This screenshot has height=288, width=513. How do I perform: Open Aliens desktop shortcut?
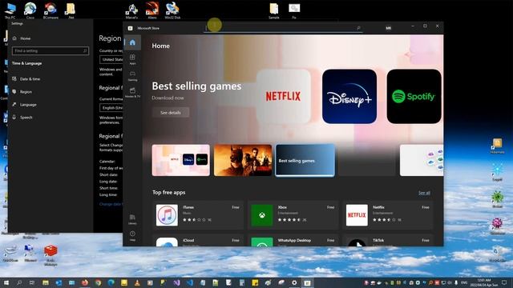tap(151, 10)
